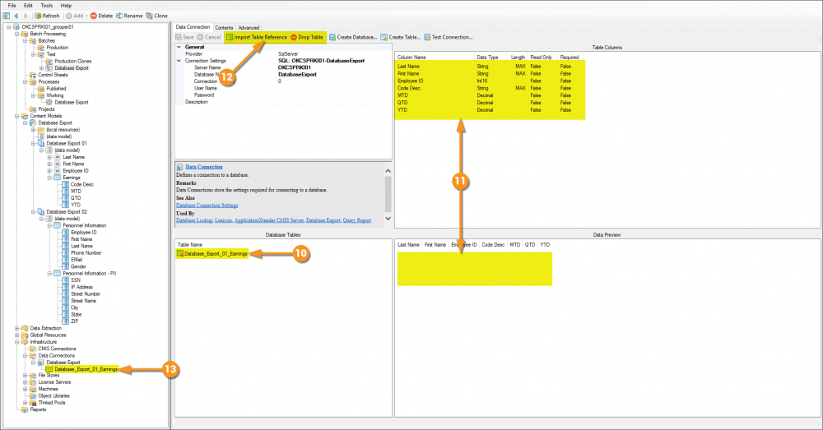
Task: Select the Database_Export_01_Earnings table in the Database Tables list
Action: pyautogui.click(x=212, y=254)
